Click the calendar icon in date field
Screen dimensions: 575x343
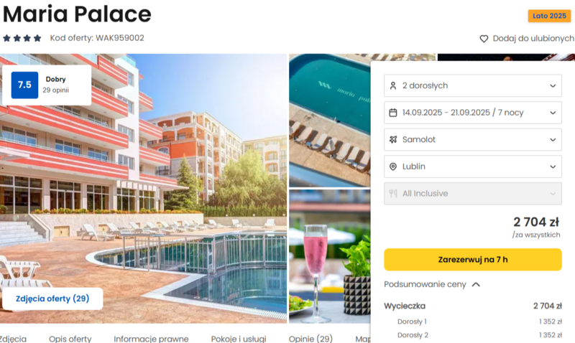tap(392, 113)
